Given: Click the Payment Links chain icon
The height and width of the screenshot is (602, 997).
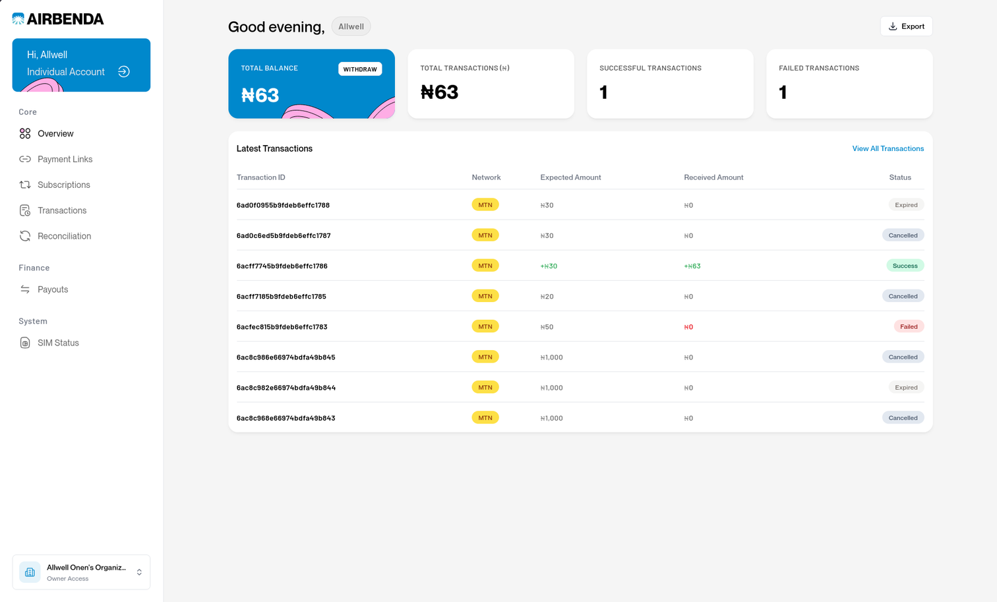Looking at the screenshot, I should click(25, 160).
